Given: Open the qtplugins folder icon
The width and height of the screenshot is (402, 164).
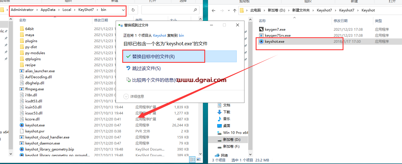Looking at the screenshot, I should click(x=22, y=59).
